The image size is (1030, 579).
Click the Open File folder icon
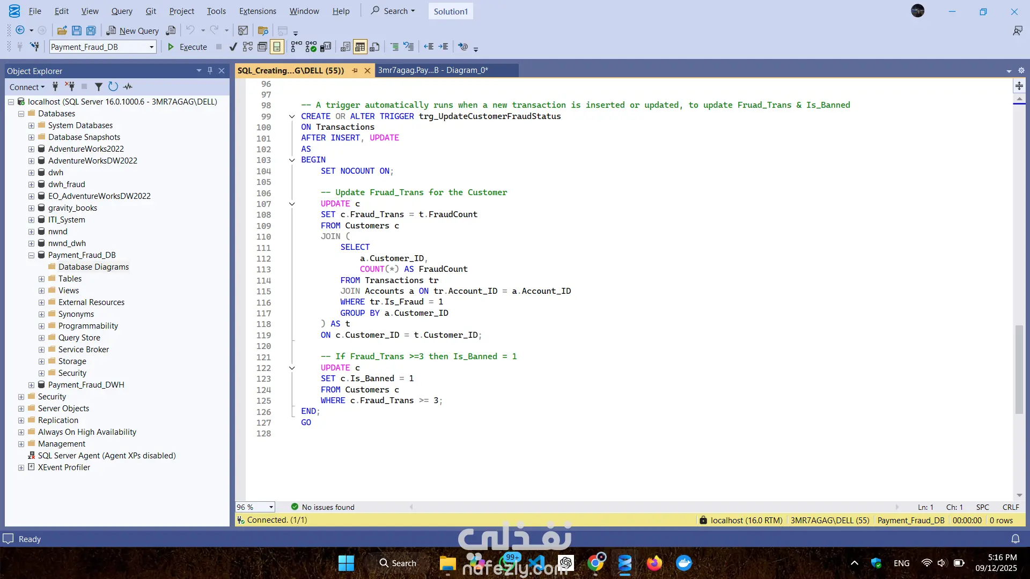pos(62,31)
